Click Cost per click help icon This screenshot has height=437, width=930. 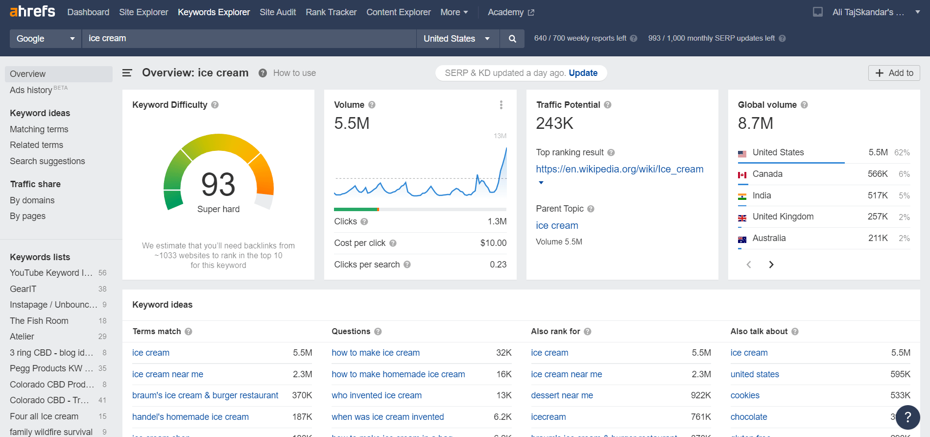click(393, 243)
